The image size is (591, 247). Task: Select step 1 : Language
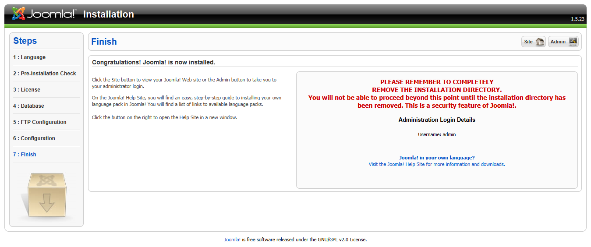click(x=29, y=57)
